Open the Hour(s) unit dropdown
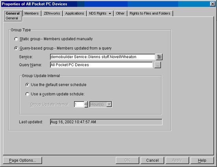The height and width of the screenshot is (167, 217). coord(109,104)
